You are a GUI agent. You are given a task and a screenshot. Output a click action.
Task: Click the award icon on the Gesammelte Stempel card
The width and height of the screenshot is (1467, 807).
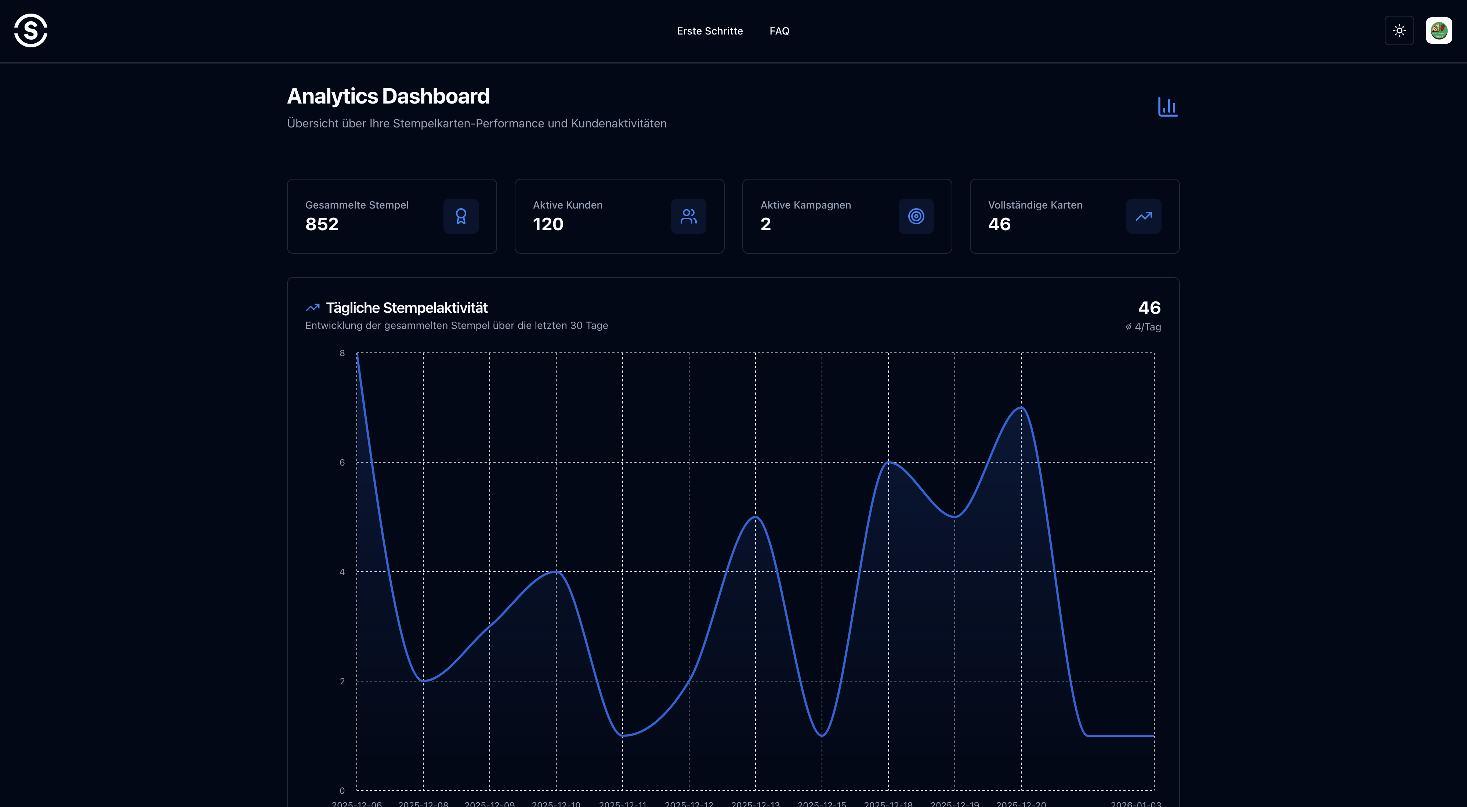461,216
